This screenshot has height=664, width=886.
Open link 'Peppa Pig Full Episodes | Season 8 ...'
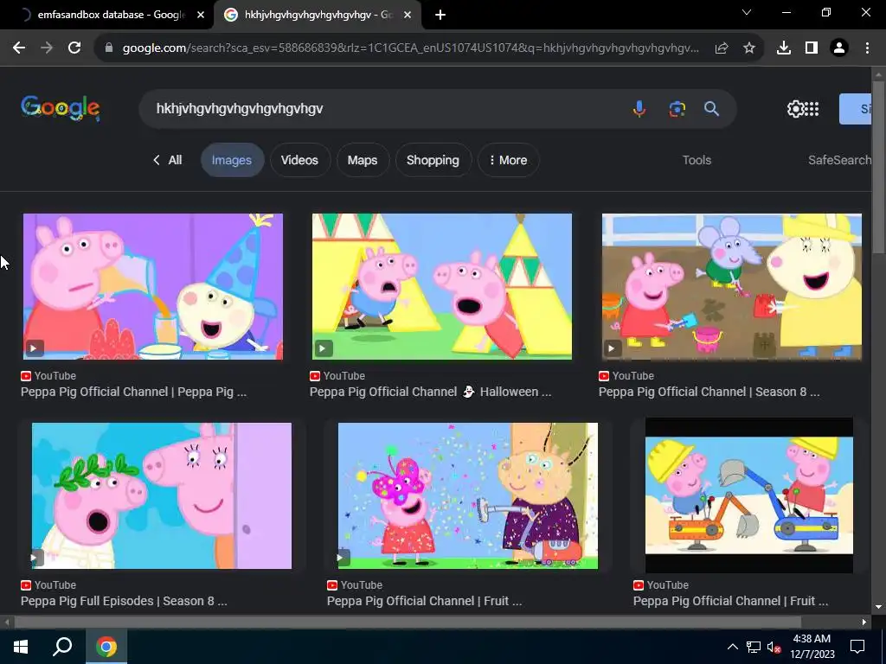(x=124, y=602)
